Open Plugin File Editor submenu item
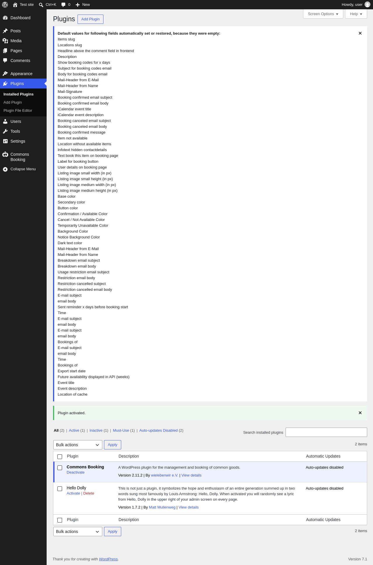Viewport: 373px width, 565px height. point(18,111)
